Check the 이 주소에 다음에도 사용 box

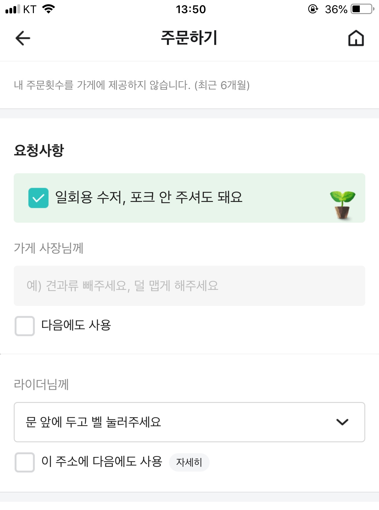(x=25, y=462)
